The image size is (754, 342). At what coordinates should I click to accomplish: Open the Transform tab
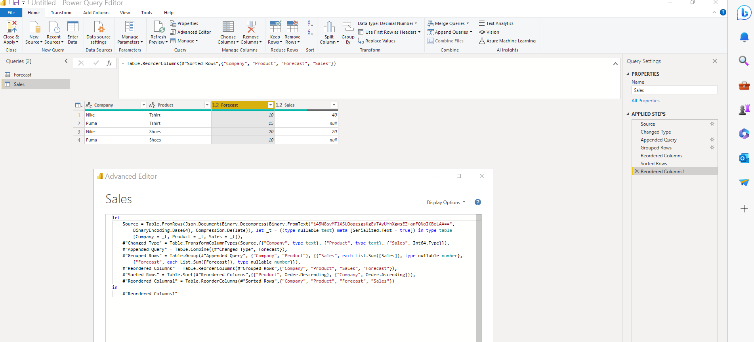click(61, 13)
